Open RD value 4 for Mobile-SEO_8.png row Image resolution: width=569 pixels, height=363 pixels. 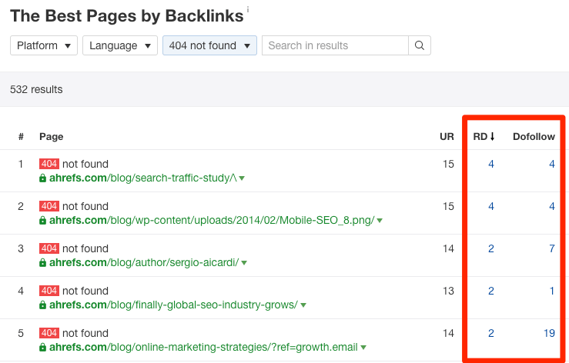click(491, 207)
